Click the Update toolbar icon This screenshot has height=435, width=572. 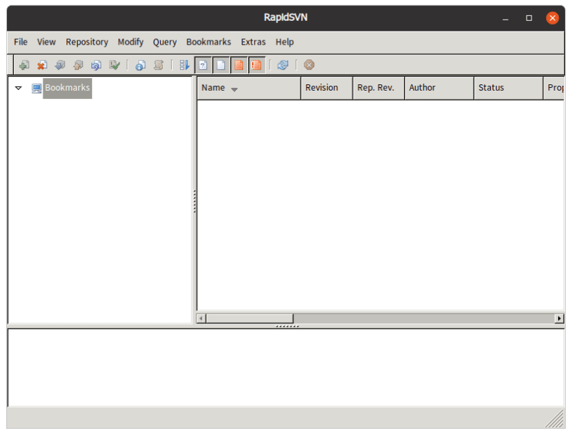click(60, 65)
